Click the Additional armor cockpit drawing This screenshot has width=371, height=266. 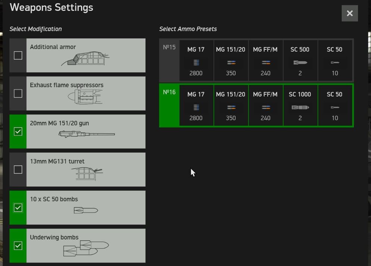tap(85, 59)
